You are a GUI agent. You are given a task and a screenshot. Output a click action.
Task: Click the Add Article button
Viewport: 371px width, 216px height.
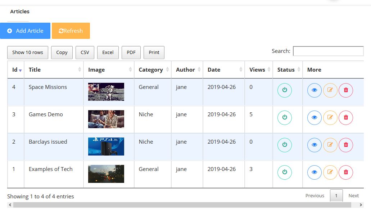click(25, 31)
